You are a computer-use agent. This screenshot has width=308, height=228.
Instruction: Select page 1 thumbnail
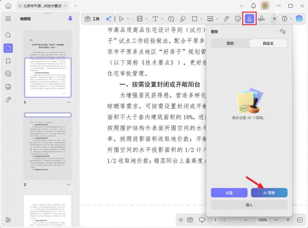[48, 64]
